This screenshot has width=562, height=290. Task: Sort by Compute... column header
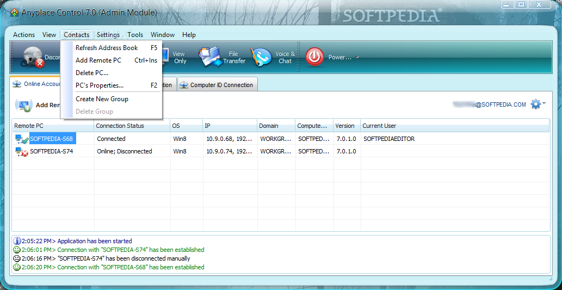point(314,126)
